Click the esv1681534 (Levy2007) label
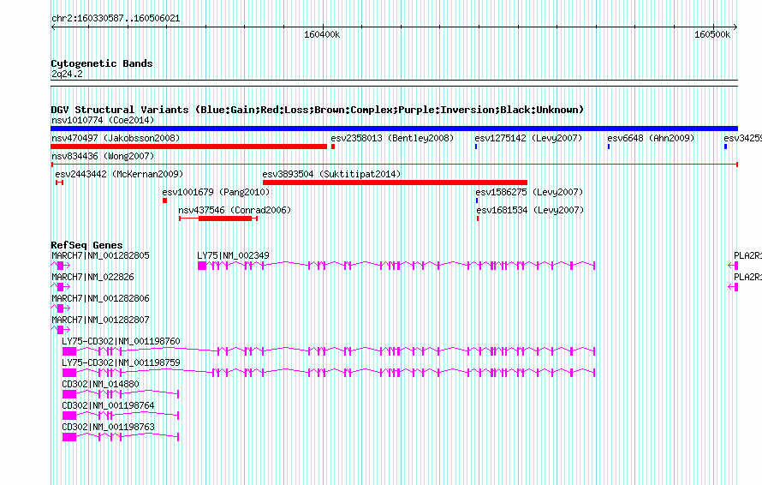Image resolution: width=762 pixels, height=485 pixels. [530, 210]
